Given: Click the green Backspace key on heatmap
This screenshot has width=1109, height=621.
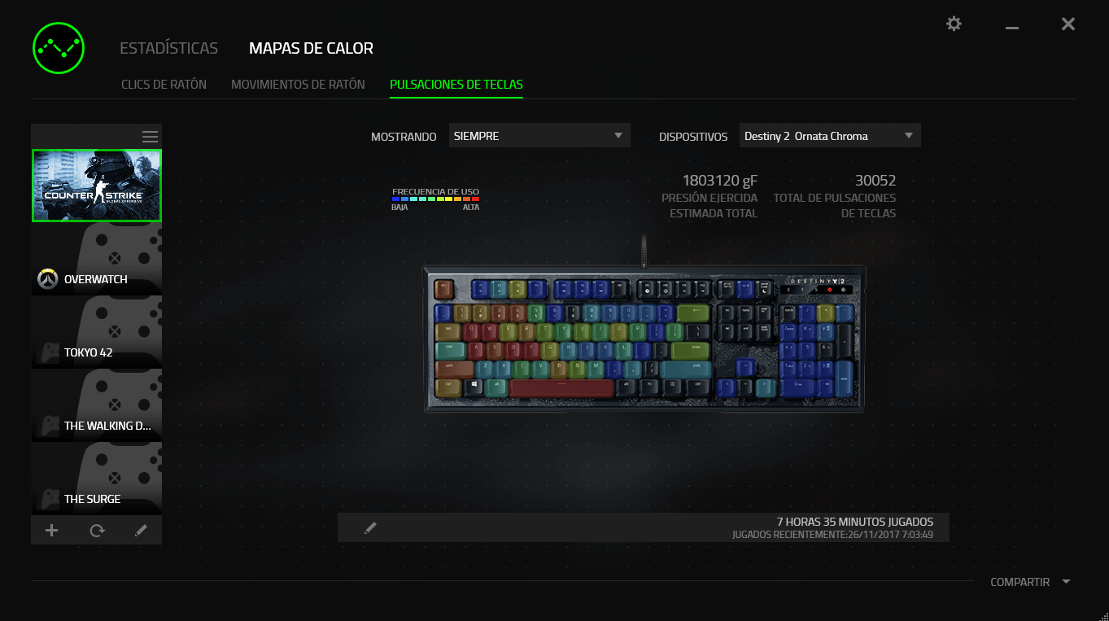Looking at the screenshot, I should (692, 313).
